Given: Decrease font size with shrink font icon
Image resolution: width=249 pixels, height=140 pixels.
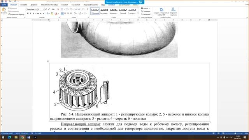Looking at the screenshot, I should pos(49,9).
